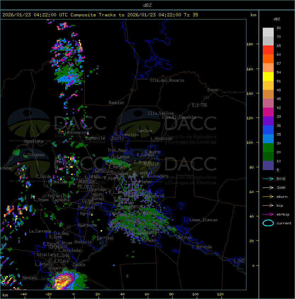Click the 'Divisadero' map label
Image resolution: width=295 pixels, height=299 pixels.
tap(157, 176)
